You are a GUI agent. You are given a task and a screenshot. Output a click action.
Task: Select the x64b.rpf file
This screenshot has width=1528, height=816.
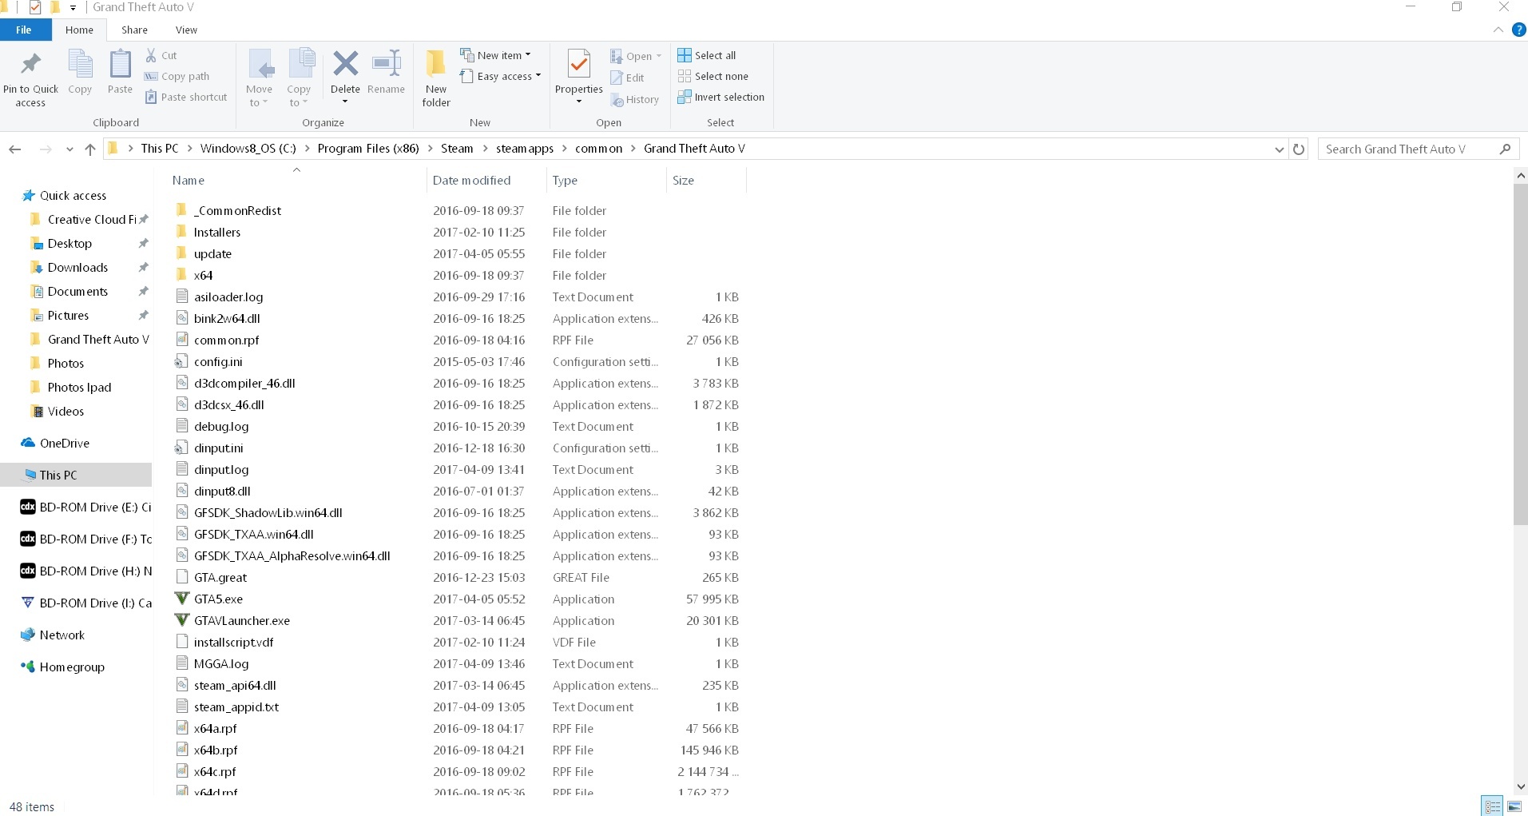(x=216, y=750)
